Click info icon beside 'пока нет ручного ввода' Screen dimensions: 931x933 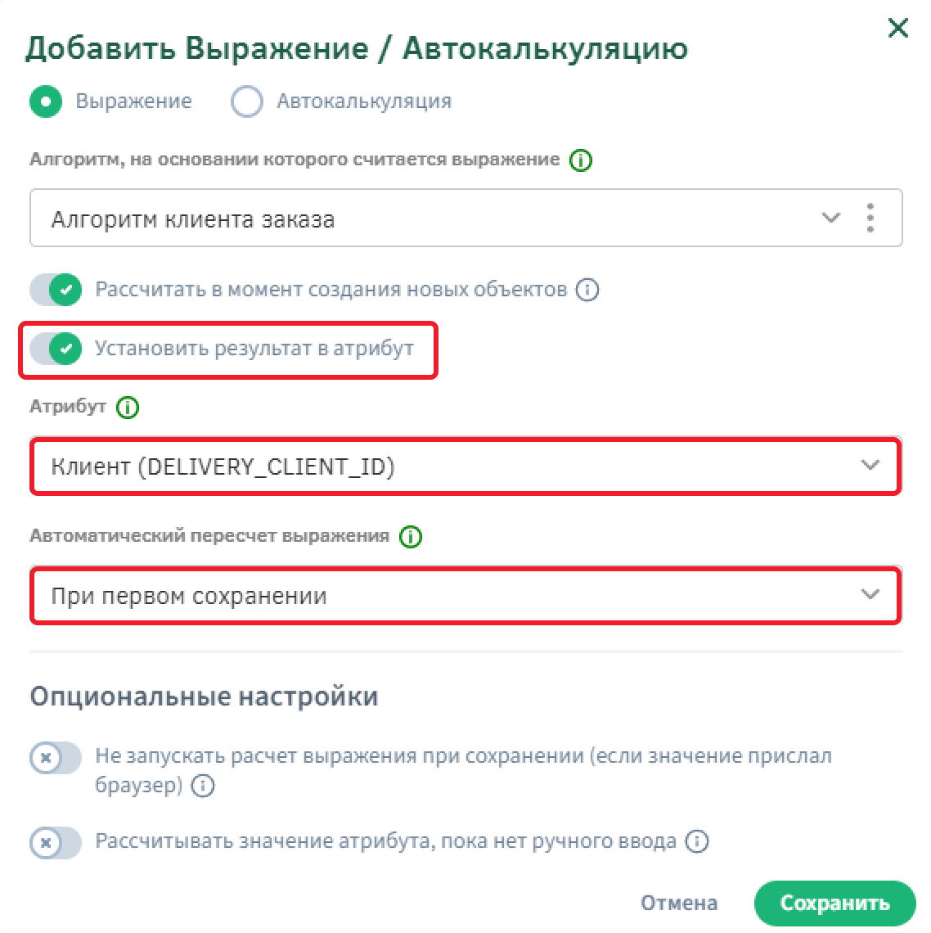pos(697,841)
